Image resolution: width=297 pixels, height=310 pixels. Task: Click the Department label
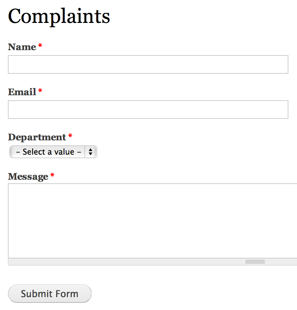coord(38,137)
